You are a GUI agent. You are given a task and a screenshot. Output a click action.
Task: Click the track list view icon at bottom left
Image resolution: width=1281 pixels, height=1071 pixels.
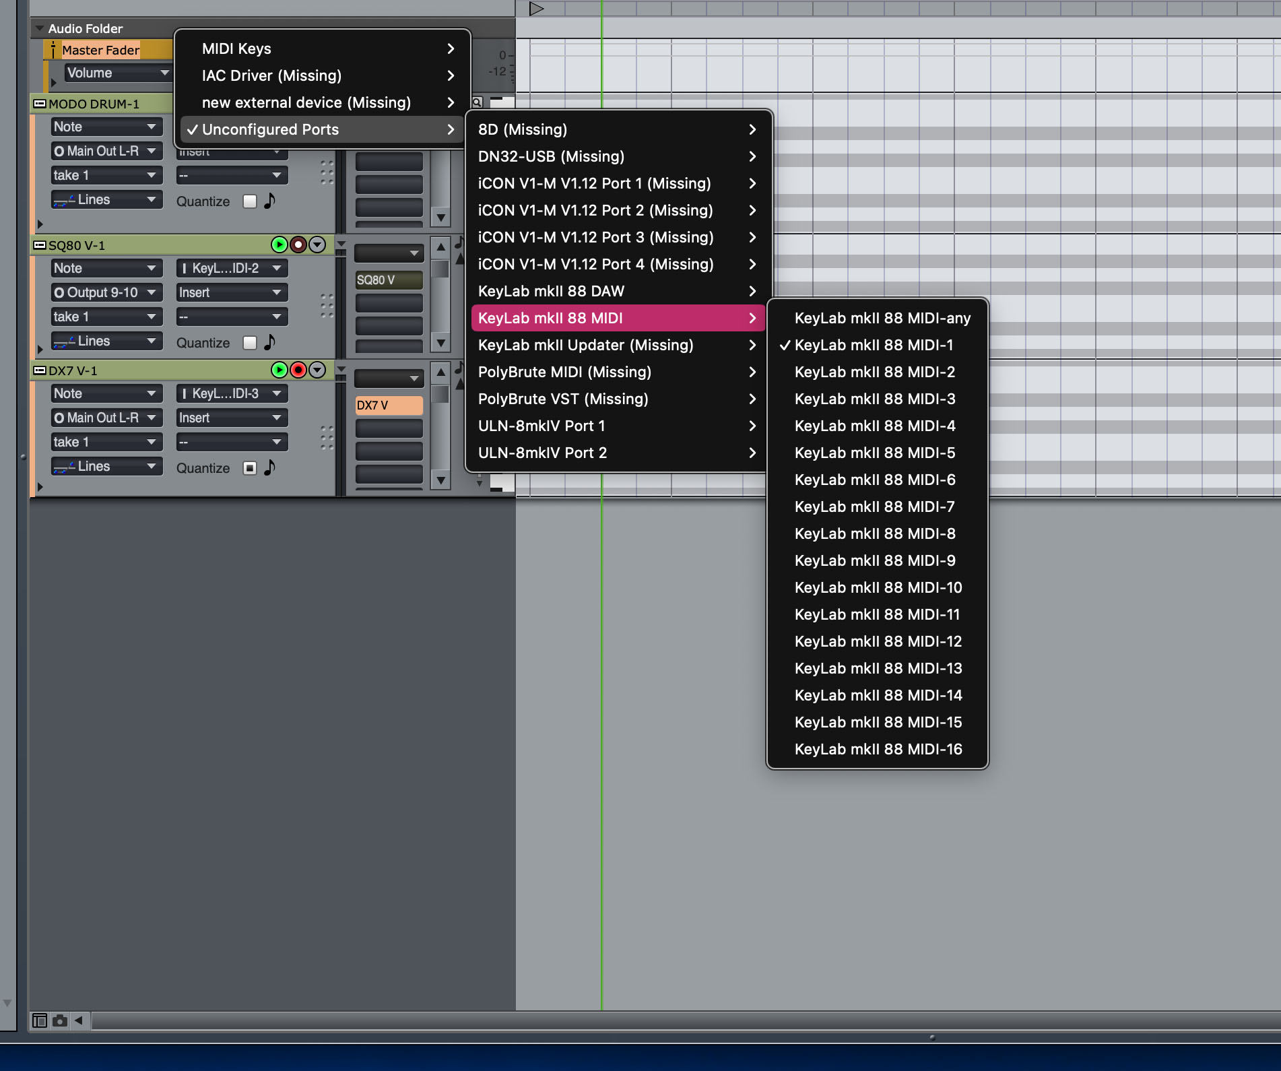[40, 1020]
